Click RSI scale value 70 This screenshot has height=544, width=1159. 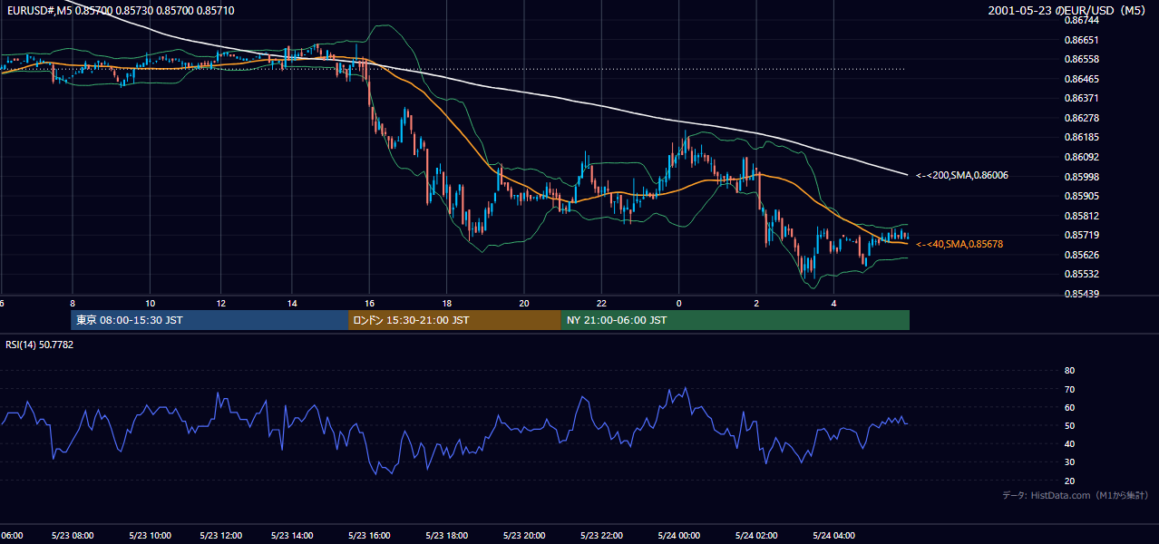point(1069,389)
